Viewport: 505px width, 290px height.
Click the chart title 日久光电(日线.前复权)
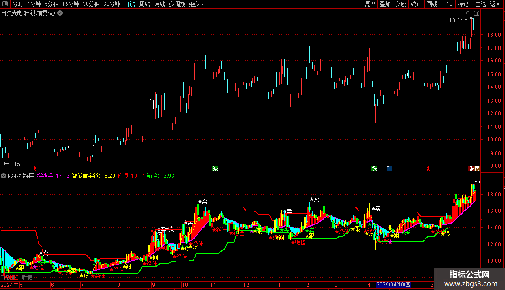28,13
